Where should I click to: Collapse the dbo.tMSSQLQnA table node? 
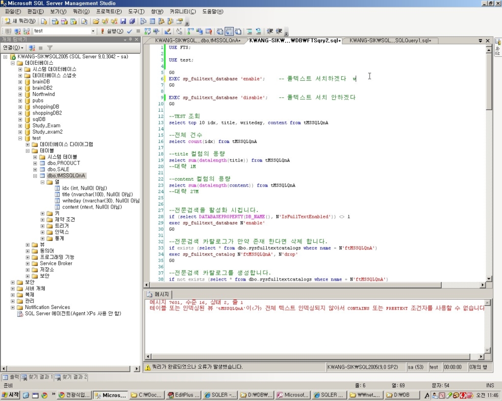(x=35, y=176)
